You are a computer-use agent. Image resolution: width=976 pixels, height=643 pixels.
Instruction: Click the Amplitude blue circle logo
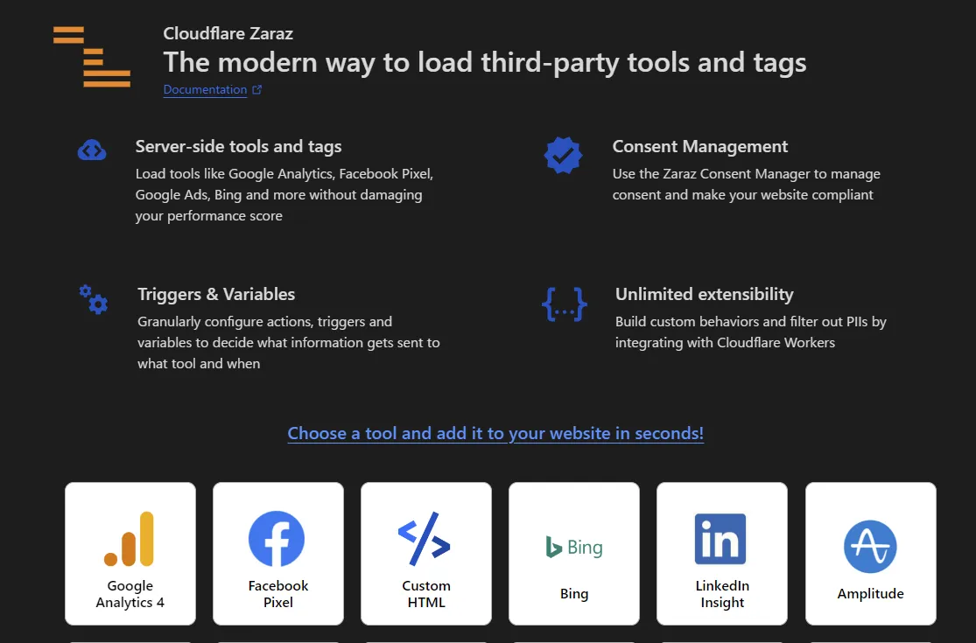pos(870,547)
